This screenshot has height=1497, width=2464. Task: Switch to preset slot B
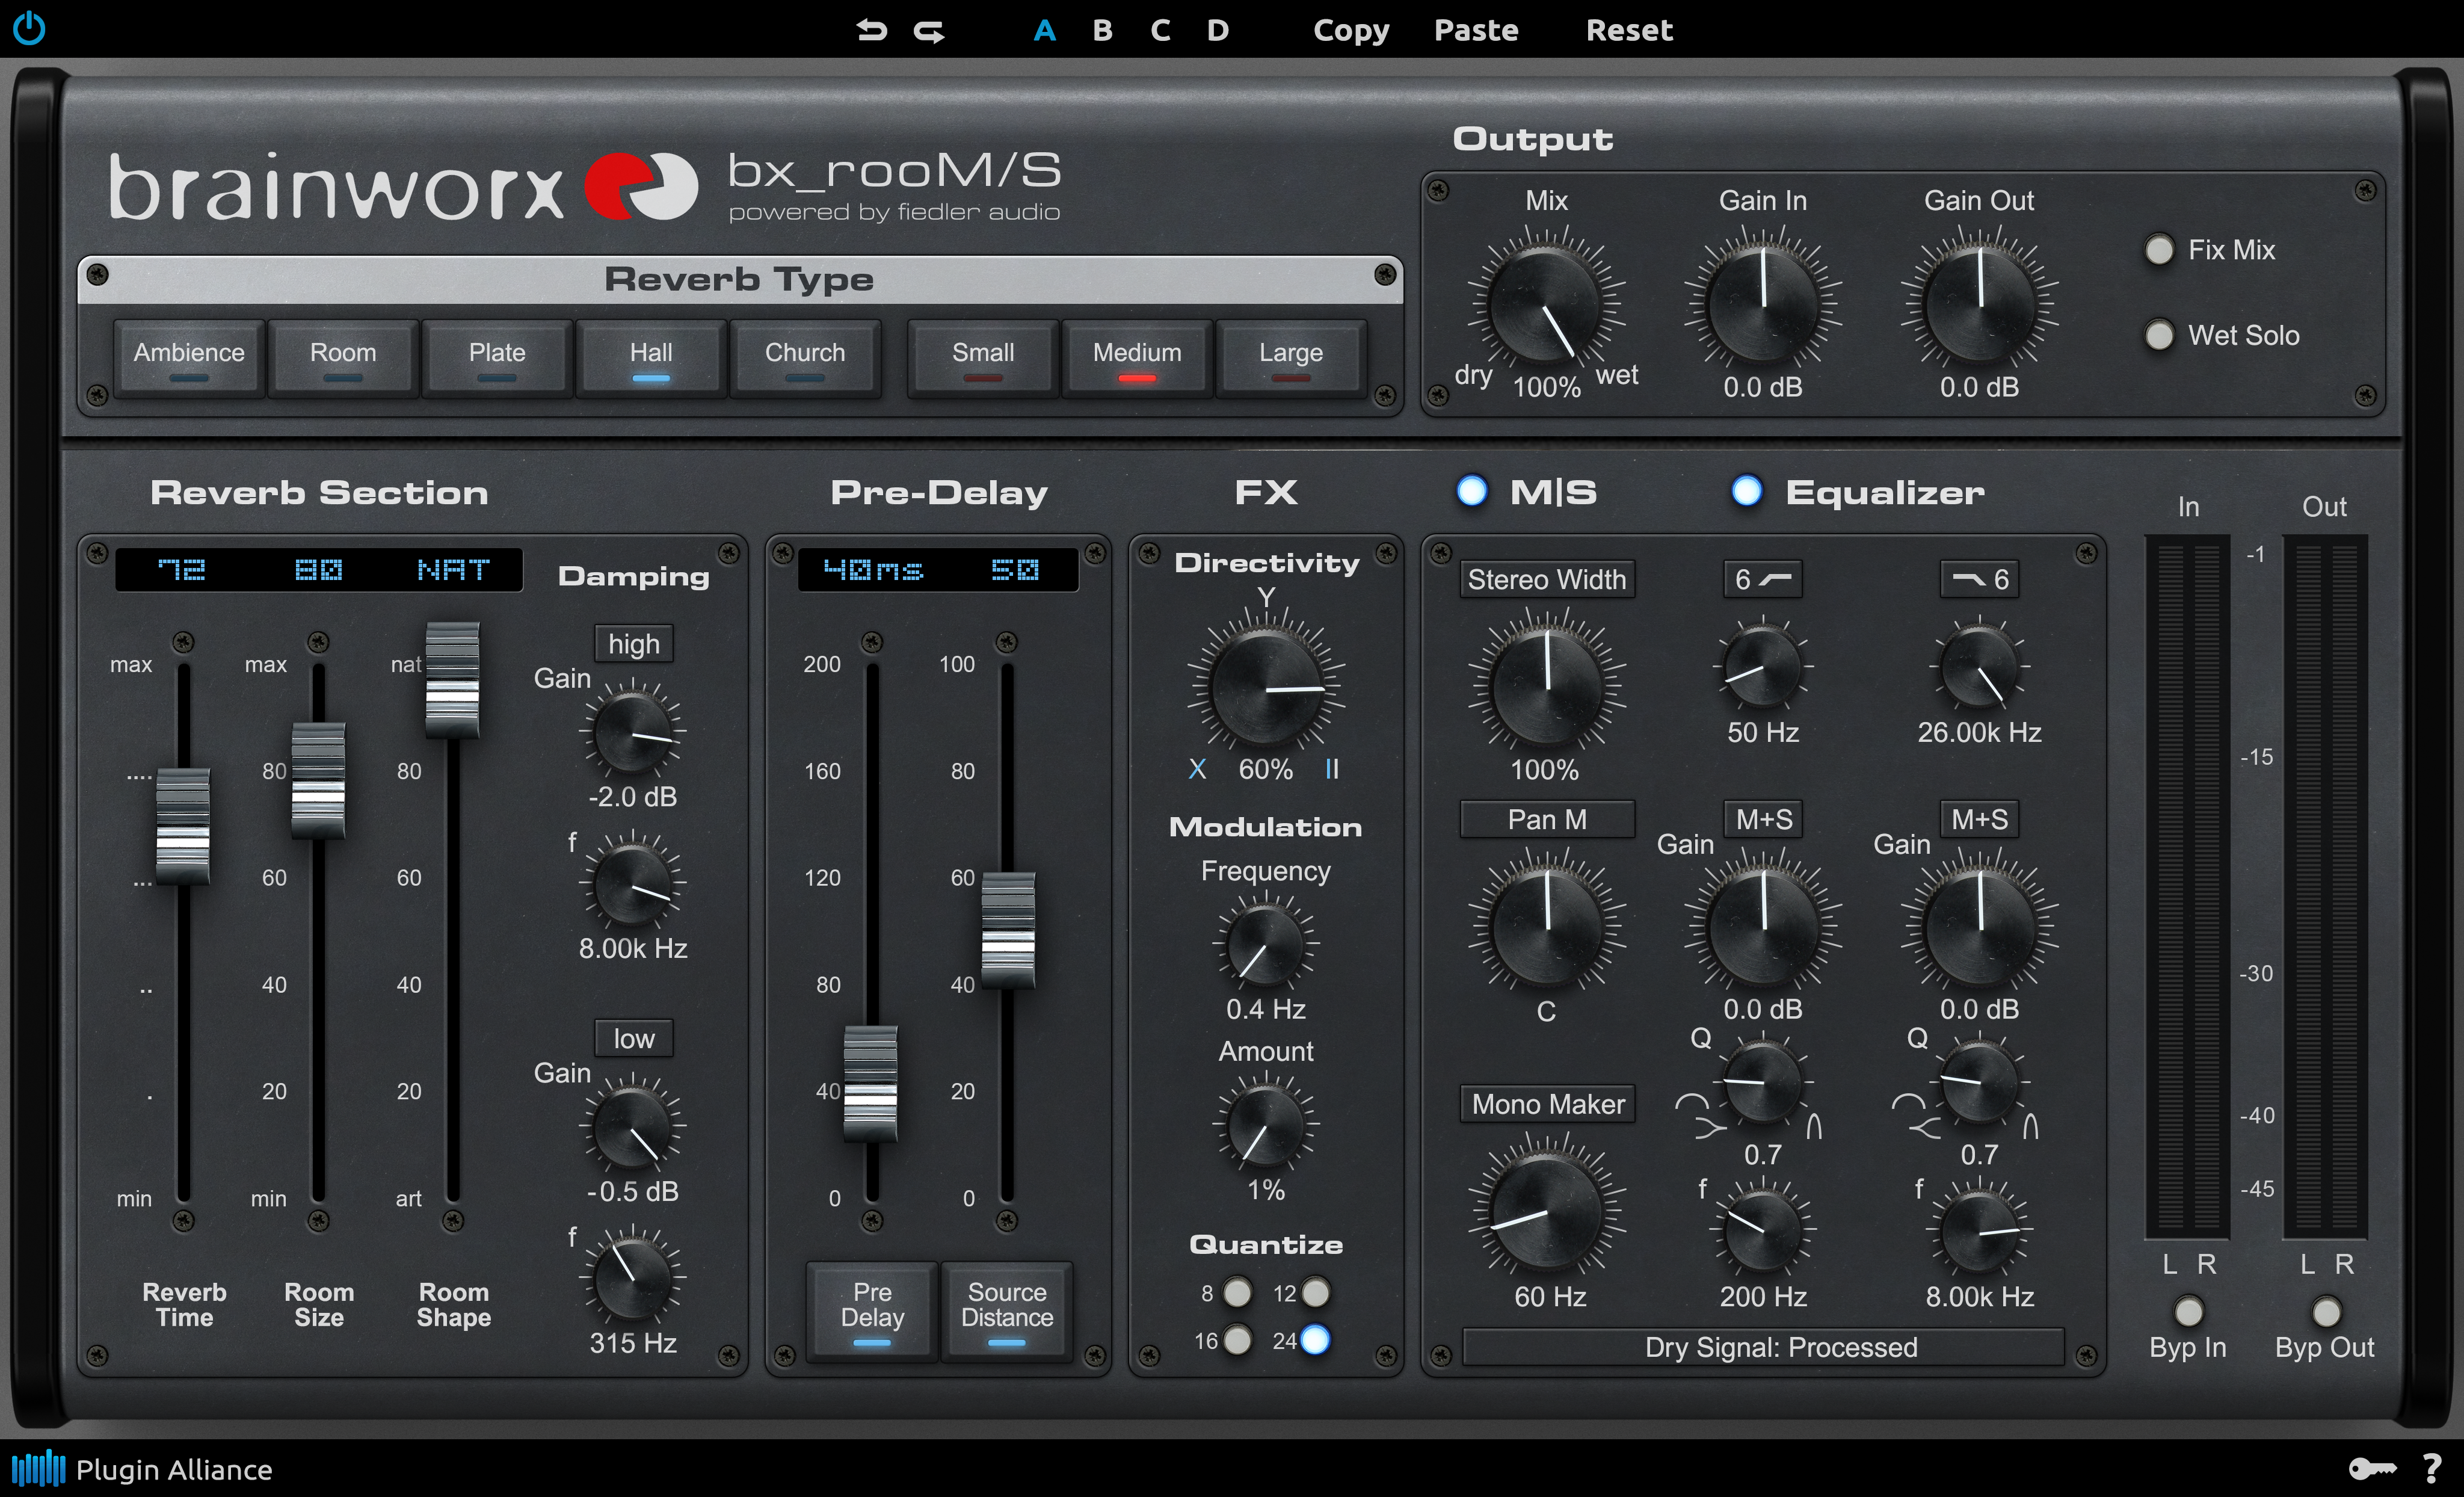1102,31
